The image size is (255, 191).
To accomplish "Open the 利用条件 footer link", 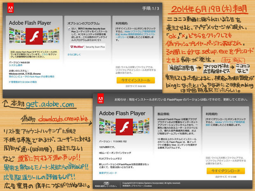I will click(x=127, y=186).
